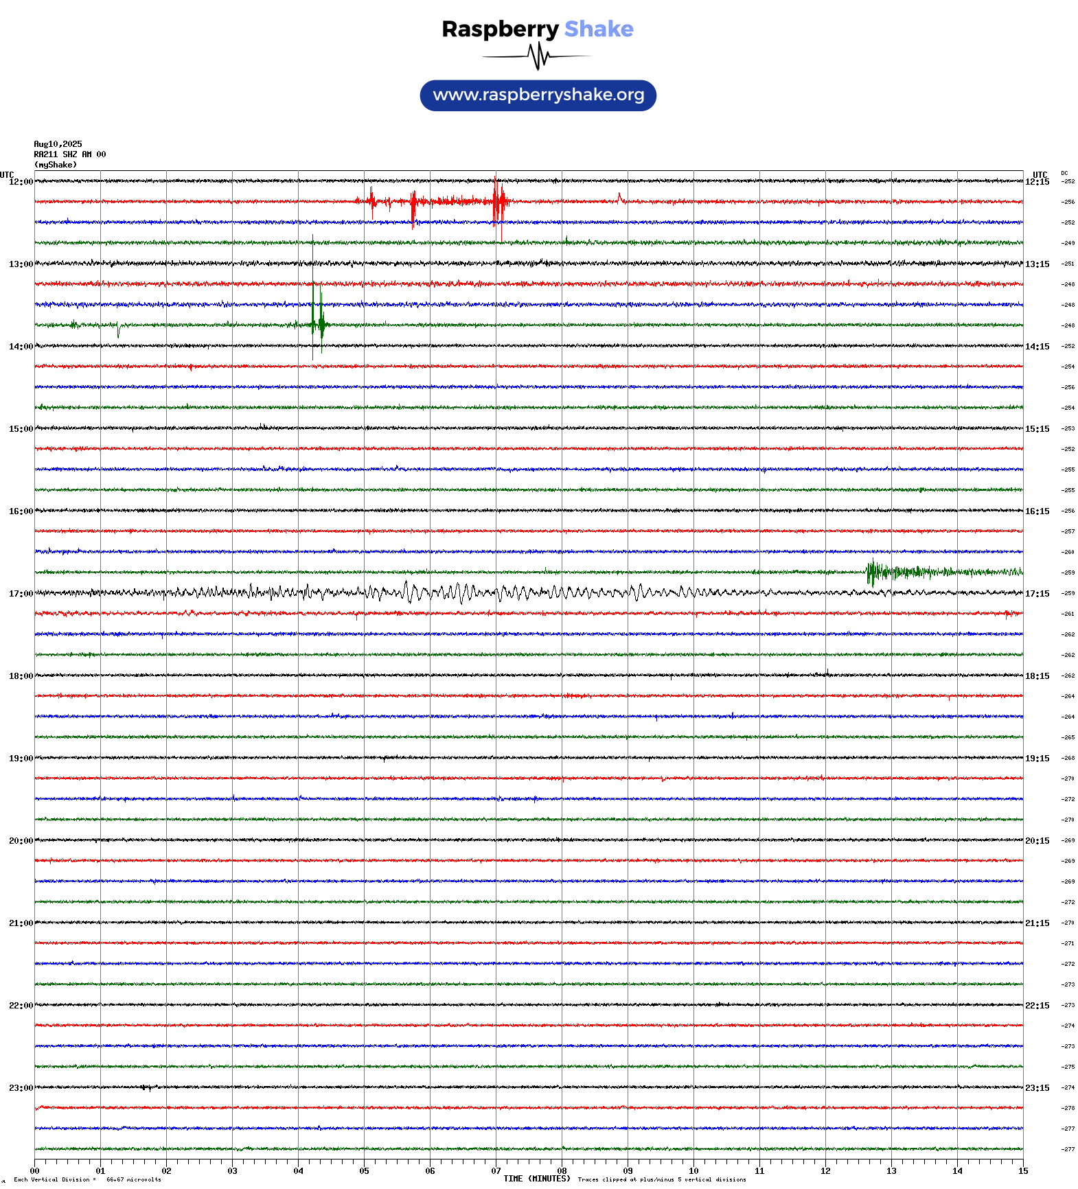Click the 12:00 UTC row label on left
This screenshot has width=1078, height=1189.
point(21,182)
